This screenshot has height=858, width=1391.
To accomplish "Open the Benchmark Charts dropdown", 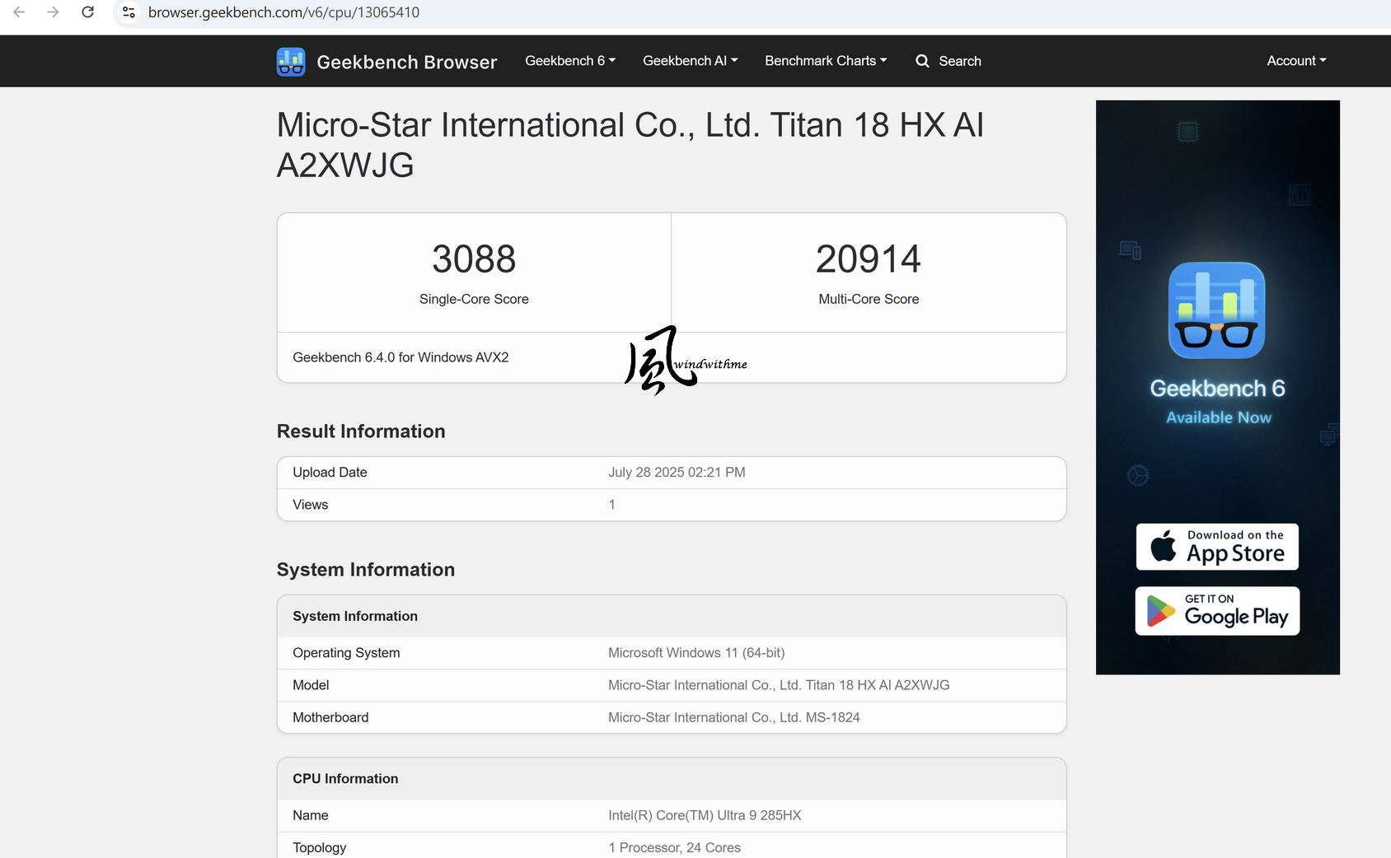I will [826, 61].
